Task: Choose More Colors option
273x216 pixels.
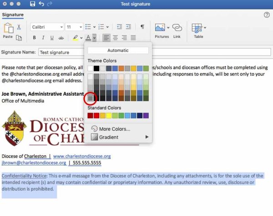Action: point(114,129)
